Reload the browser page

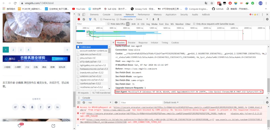pyautogui.click(x=15, y=3)
